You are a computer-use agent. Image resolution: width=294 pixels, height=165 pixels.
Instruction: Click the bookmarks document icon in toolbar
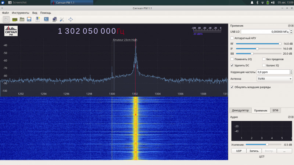38,19
